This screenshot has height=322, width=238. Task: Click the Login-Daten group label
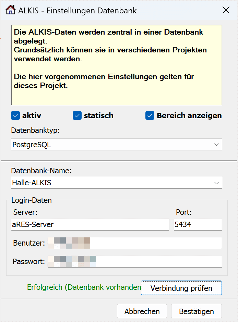pos(32,200)
